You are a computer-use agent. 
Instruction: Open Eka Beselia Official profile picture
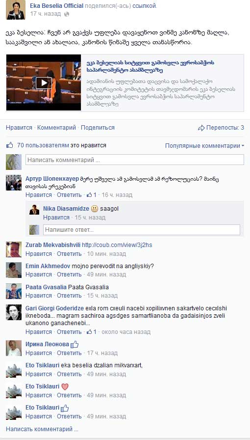tap(16, 9)
